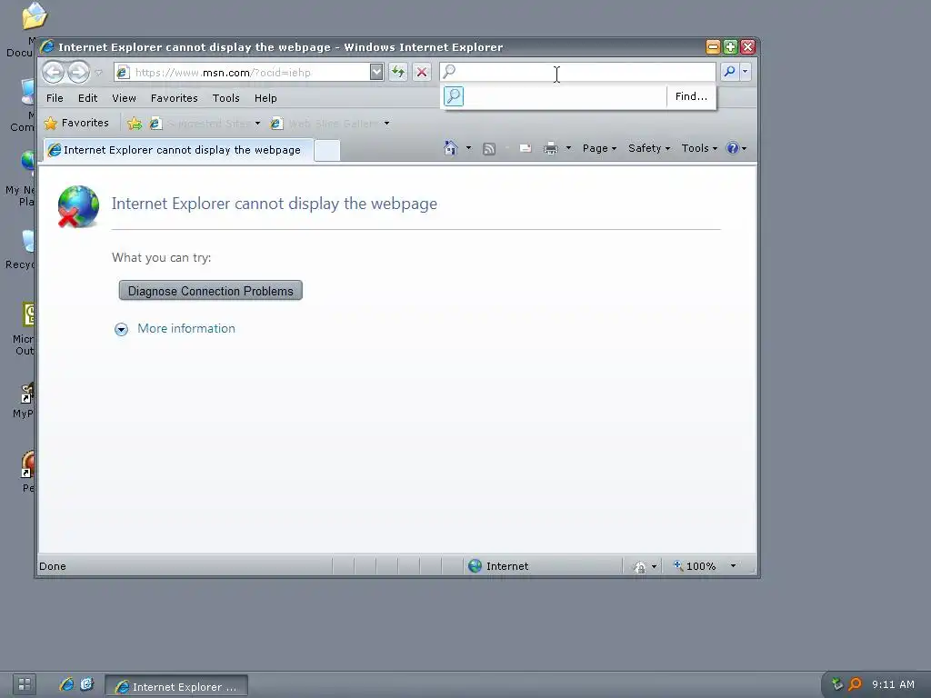The width and height of the screenshot is (931, 698).
Task: Click the 100% zoom level button
Action: coord(695,566)
